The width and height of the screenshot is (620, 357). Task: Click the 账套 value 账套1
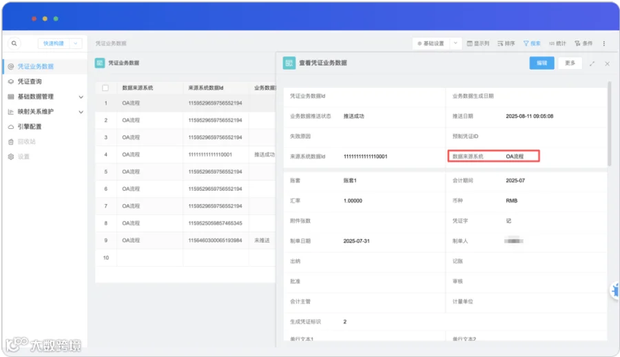(x=349, y=181)
